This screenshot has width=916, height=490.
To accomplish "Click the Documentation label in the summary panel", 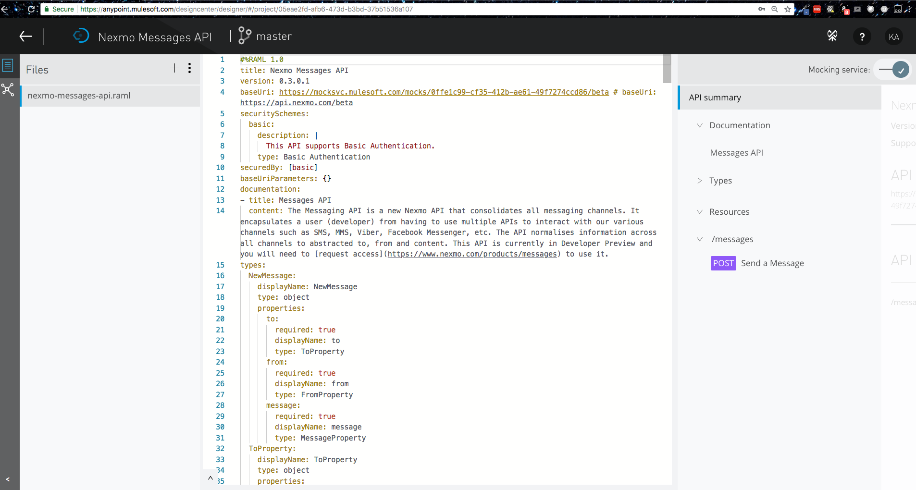I will 740,125.
